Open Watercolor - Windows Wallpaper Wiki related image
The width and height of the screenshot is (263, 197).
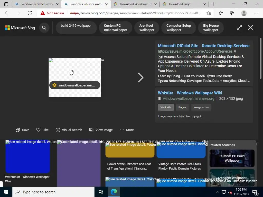(x=28, y=156)
